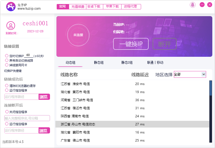Image resolution: width=215 pixels, height=148 pixels.
Task: Click the ceshi001 username
Action: click(35, 23)
